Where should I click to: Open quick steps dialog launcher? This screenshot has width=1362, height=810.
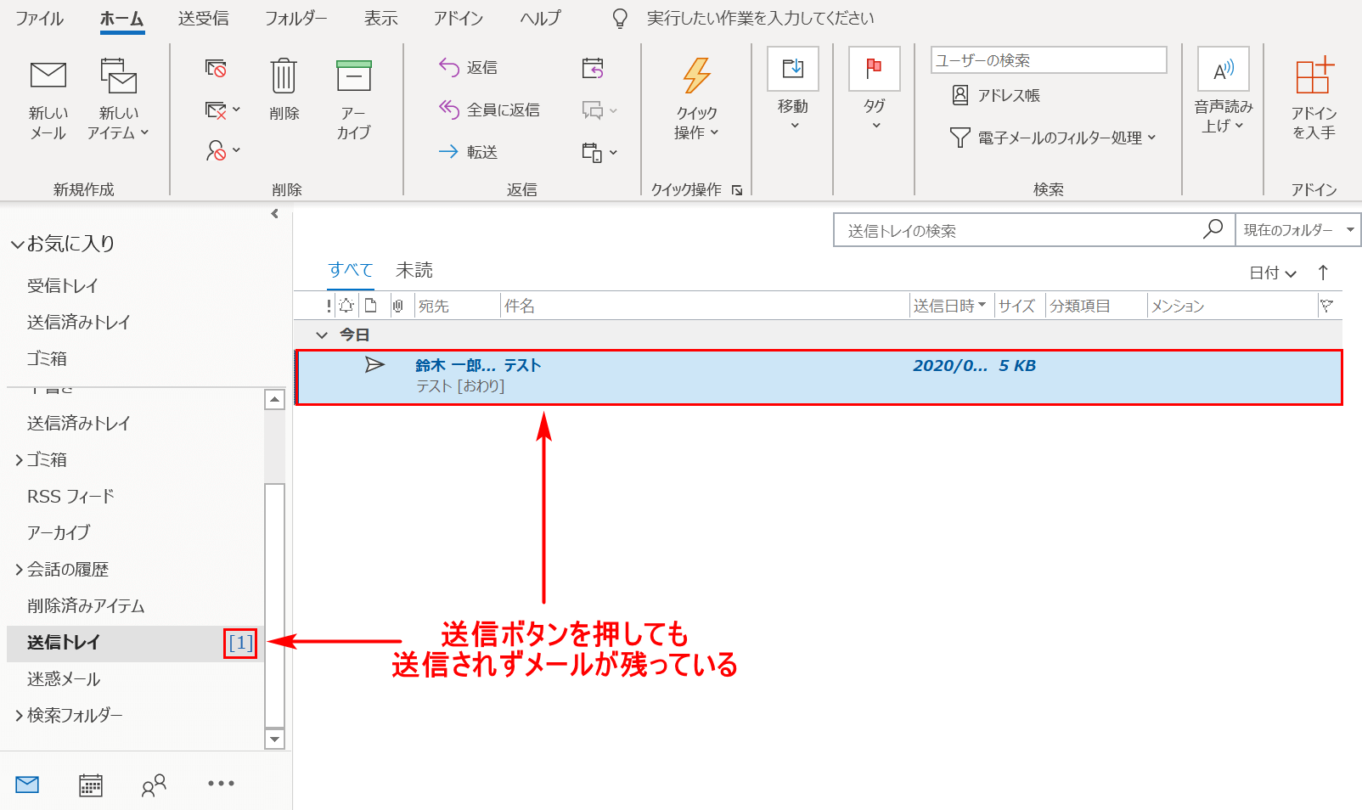pos(737,190)
